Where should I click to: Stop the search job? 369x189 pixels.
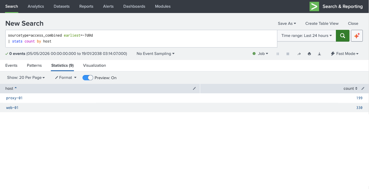point(288,54)
